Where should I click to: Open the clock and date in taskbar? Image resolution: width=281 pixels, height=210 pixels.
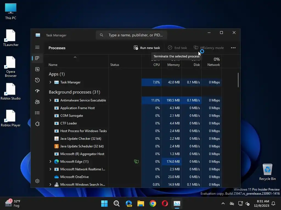(x=262, y=203)
